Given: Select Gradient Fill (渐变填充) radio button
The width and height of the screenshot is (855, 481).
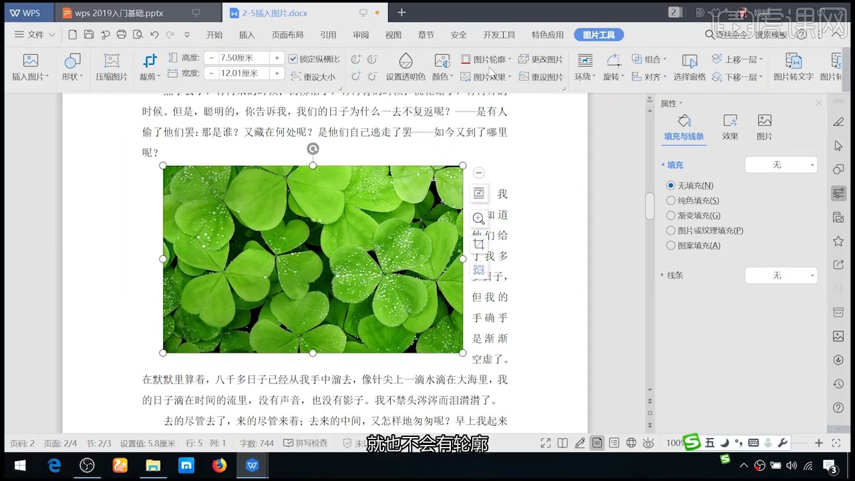Looking at the screenshot, I should 671,216.
